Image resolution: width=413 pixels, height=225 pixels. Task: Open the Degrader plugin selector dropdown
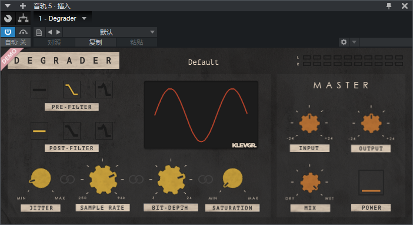tap(62, 18)
